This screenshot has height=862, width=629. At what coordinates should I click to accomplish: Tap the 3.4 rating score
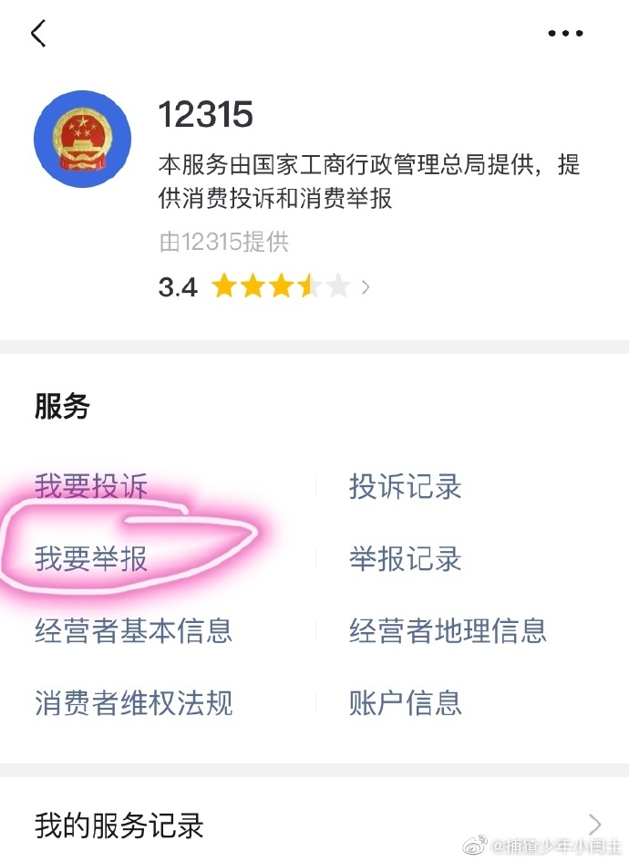(178, 287)
